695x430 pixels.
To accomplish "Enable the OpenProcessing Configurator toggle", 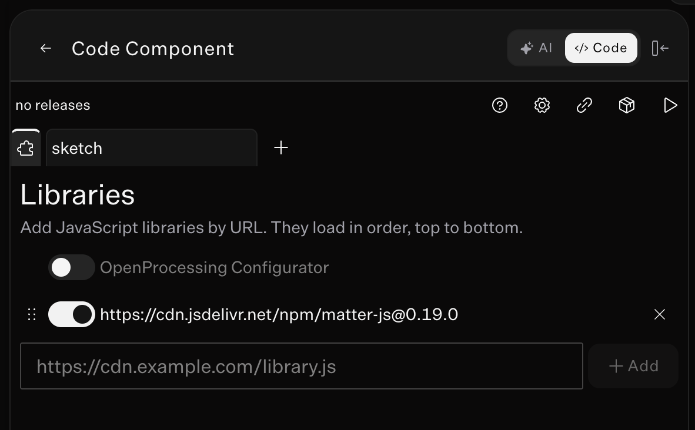I will [x=71, y=267].
